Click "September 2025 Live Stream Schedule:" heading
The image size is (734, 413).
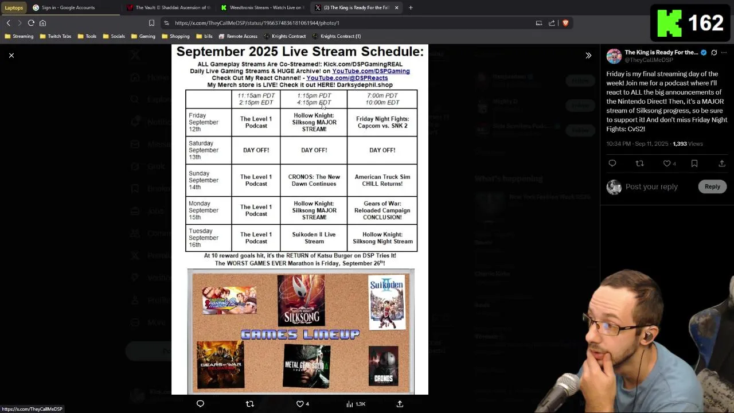[x=300, y=52]
